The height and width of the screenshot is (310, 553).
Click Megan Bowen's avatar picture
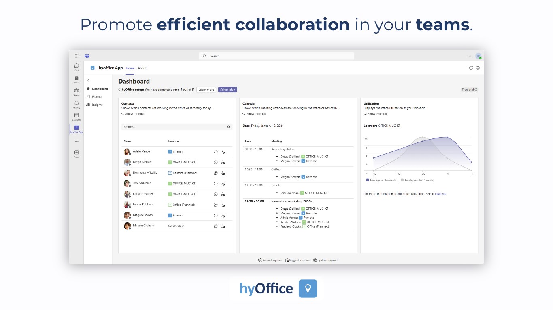click(x=127, y=215)
